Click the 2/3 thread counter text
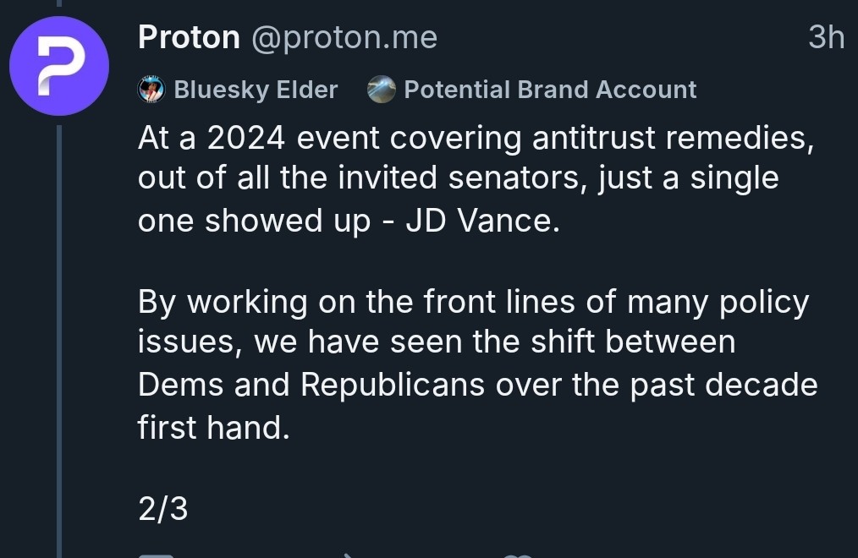Image resolution: width=858 pixels, height=558 pixels. coord(163,509)
